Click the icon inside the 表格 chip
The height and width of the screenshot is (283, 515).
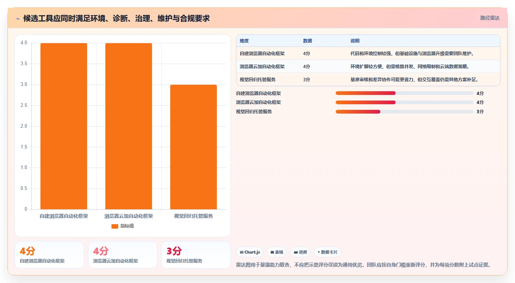pos(272,252)
